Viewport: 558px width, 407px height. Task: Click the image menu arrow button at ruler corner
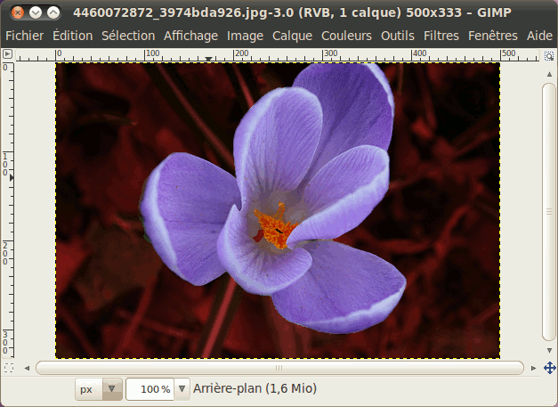click(7, 54)
